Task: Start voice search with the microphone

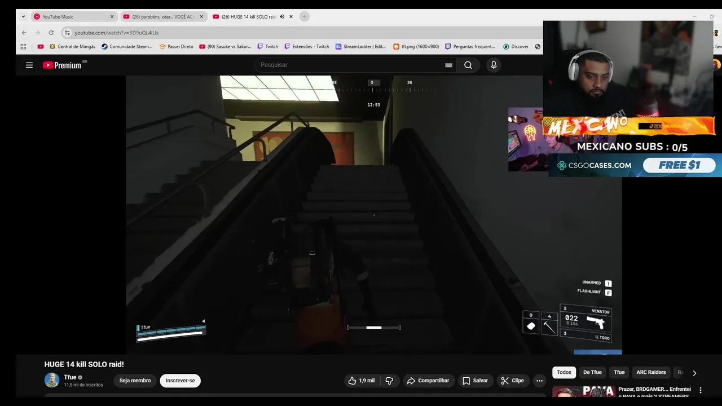Action: (x=494, y=65)
